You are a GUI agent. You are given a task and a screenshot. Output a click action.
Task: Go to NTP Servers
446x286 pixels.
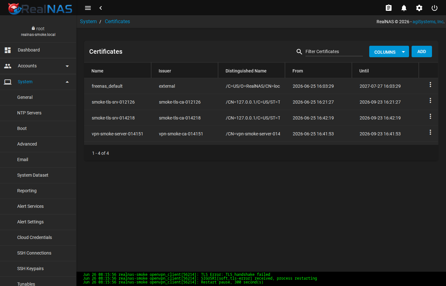point(38,113)
